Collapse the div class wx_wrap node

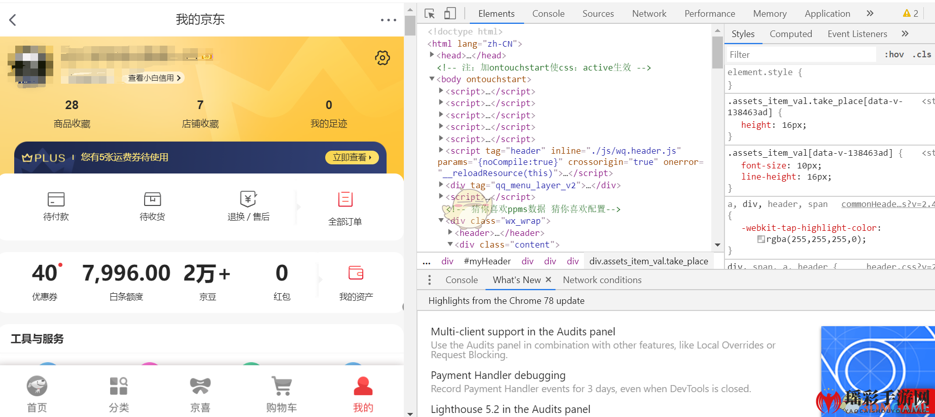(x=441, y=220)
